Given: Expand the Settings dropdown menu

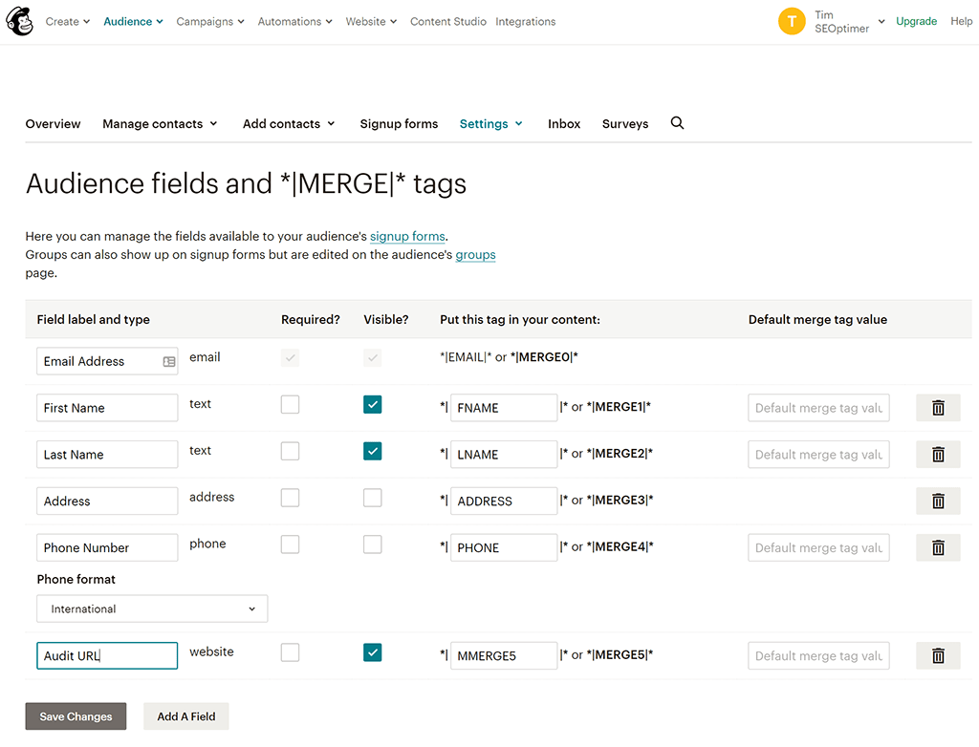Looking at the screenshot, I should pyautogui.click(x=490, y=123).
